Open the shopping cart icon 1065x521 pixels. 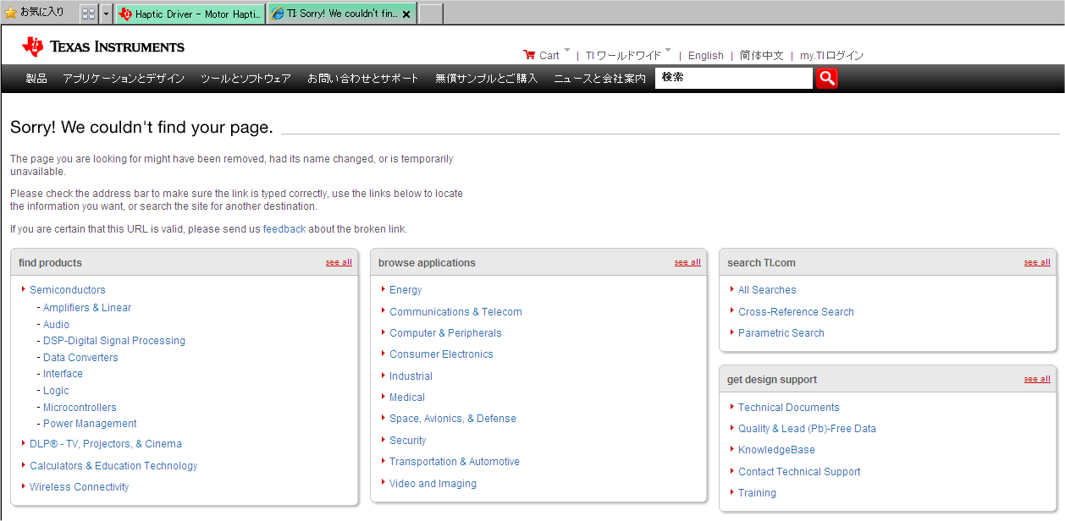click(x=529, y=55)
